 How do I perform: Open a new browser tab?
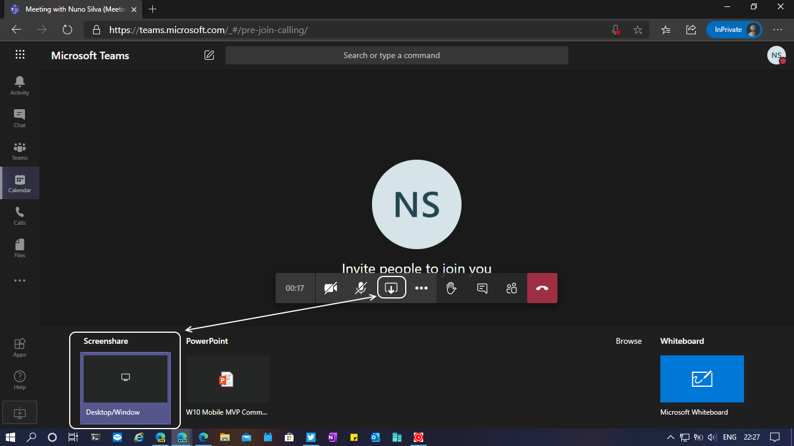pos(153,9)
